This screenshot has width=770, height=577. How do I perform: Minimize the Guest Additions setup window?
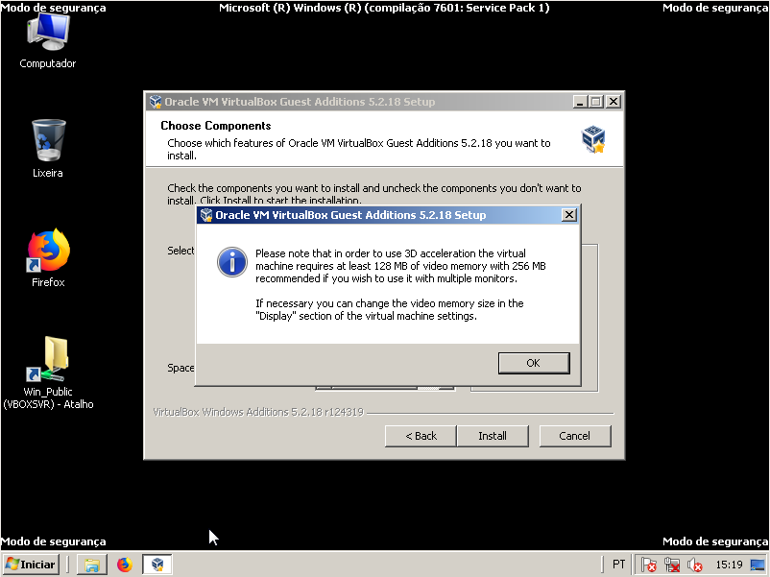(x=580, y=102)
